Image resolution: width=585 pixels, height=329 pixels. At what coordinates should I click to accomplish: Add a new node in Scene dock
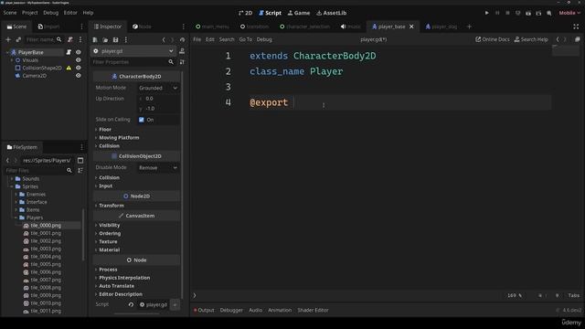pyautogui.click(x=8, y=39)
